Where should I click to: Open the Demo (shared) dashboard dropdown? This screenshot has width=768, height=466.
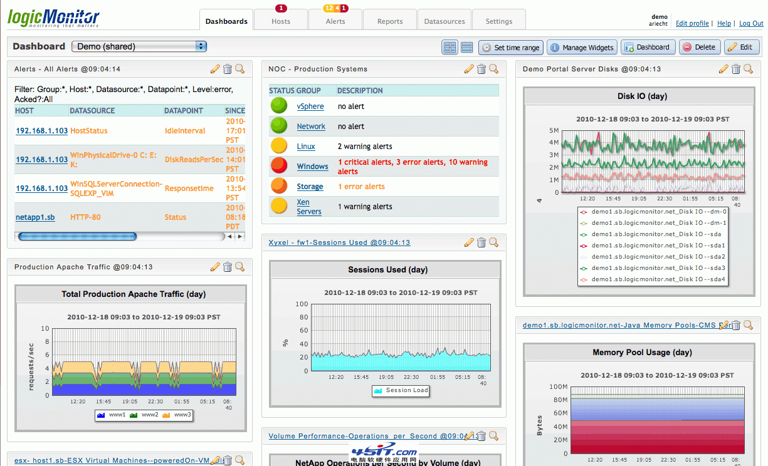coord(139,46)
